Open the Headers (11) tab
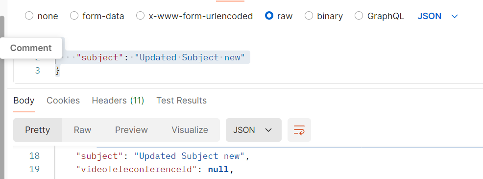This screenshot has height=179, width=483. (x=118, y=101)
